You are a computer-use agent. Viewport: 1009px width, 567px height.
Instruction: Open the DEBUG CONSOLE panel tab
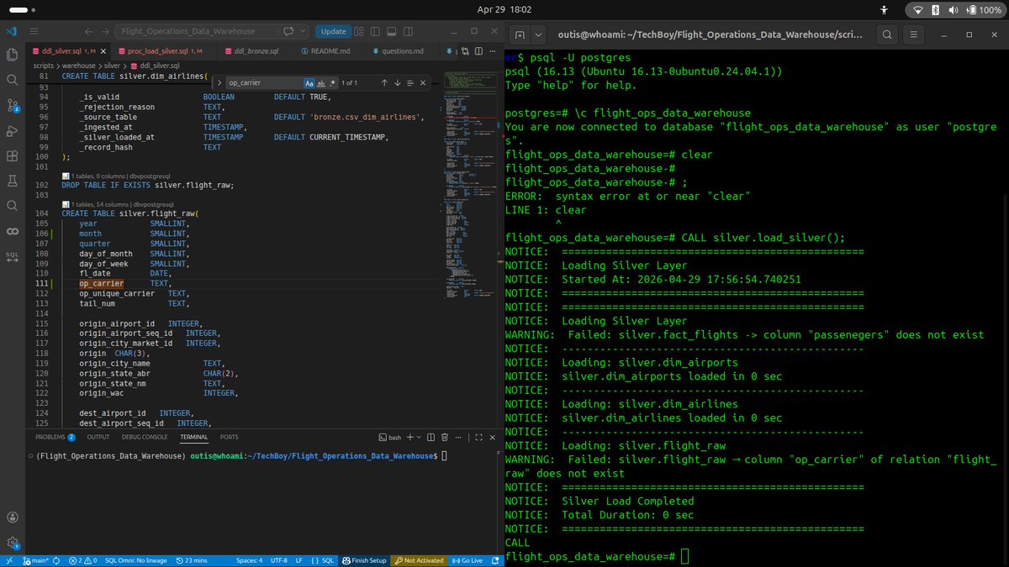pyautogui.click(x=145, y=437)
